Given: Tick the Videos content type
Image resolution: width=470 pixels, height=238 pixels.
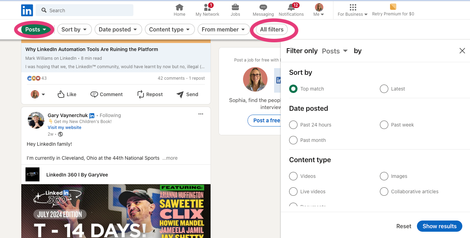Looking at the screenshot, I should point(293,176).
